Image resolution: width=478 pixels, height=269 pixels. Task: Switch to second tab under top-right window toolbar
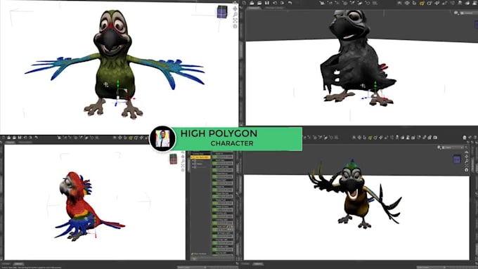click(x=274, y=8)
